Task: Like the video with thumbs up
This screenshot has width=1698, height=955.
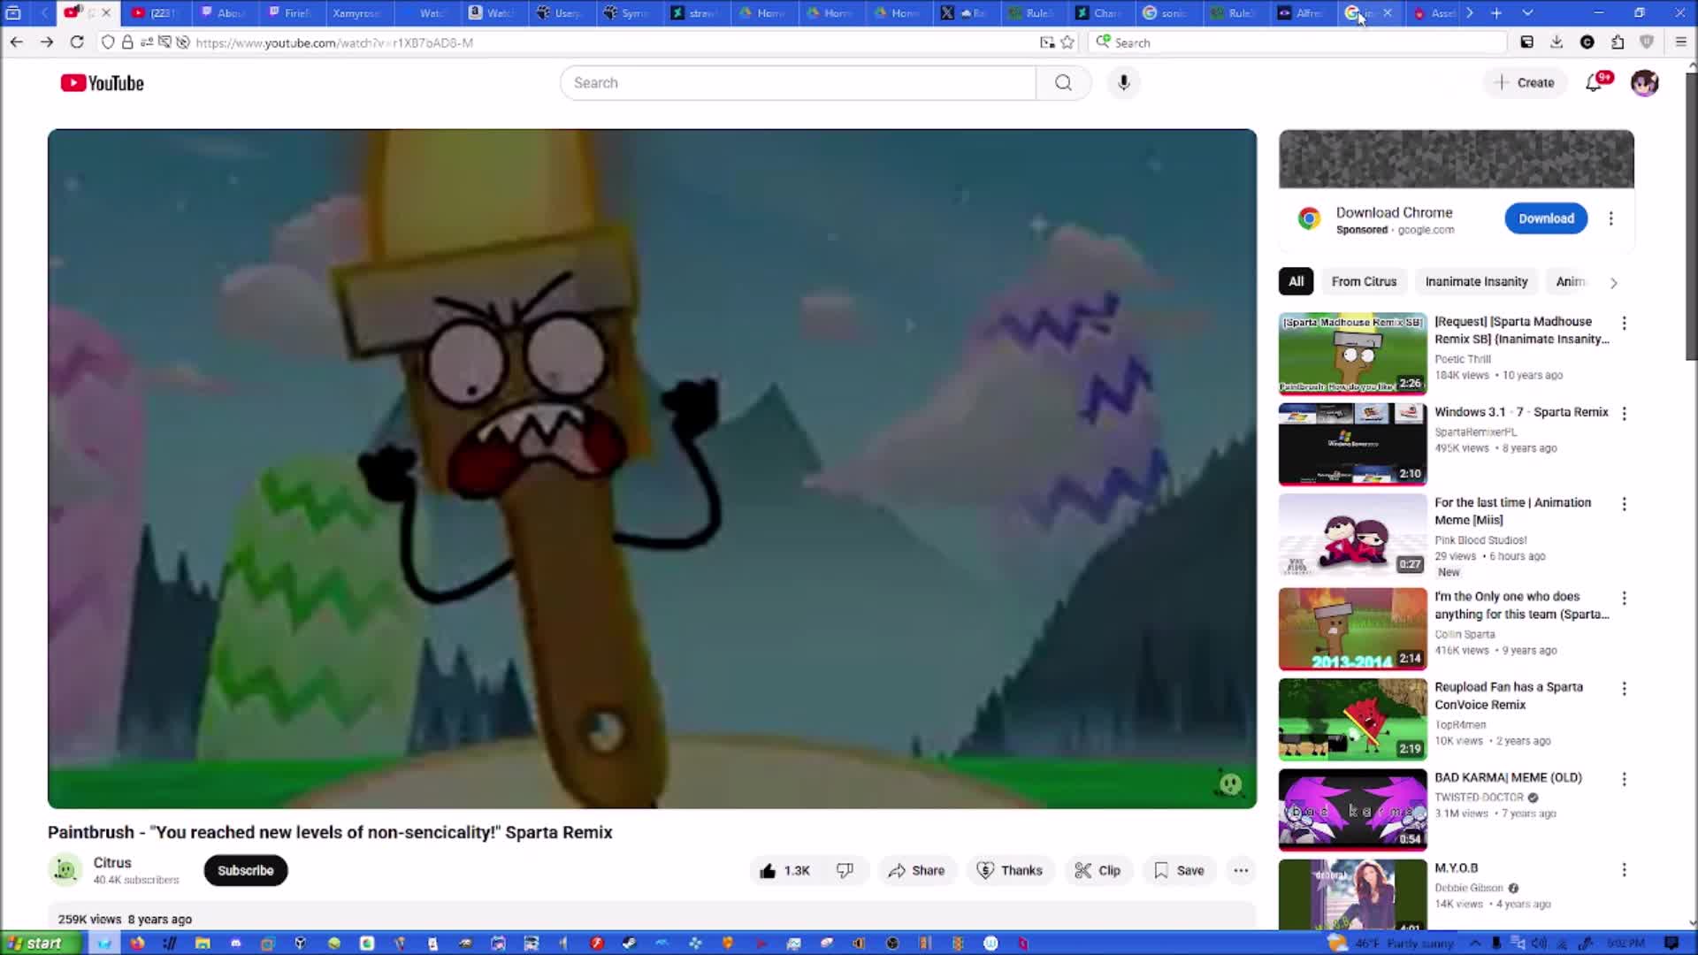Action: tap(784, 870)
